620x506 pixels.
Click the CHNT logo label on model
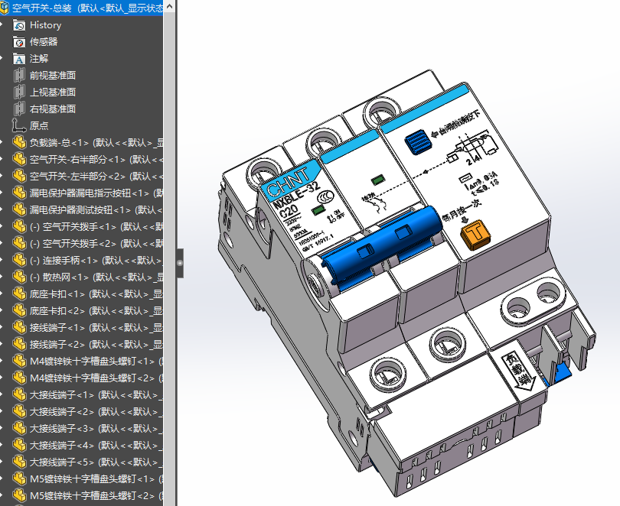point(291,181)
